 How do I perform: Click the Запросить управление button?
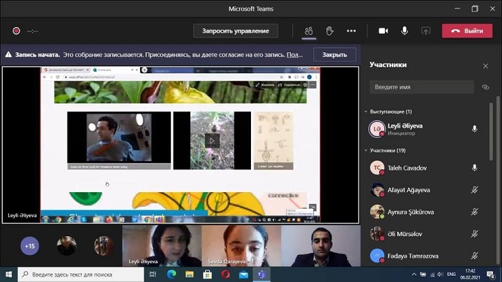point(235,31)
